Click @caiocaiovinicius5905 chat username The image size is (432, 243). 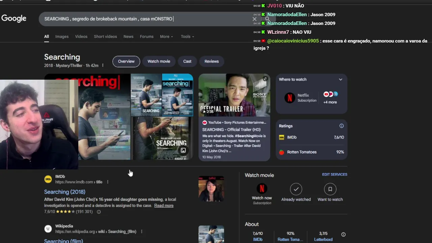click(293, 41)
